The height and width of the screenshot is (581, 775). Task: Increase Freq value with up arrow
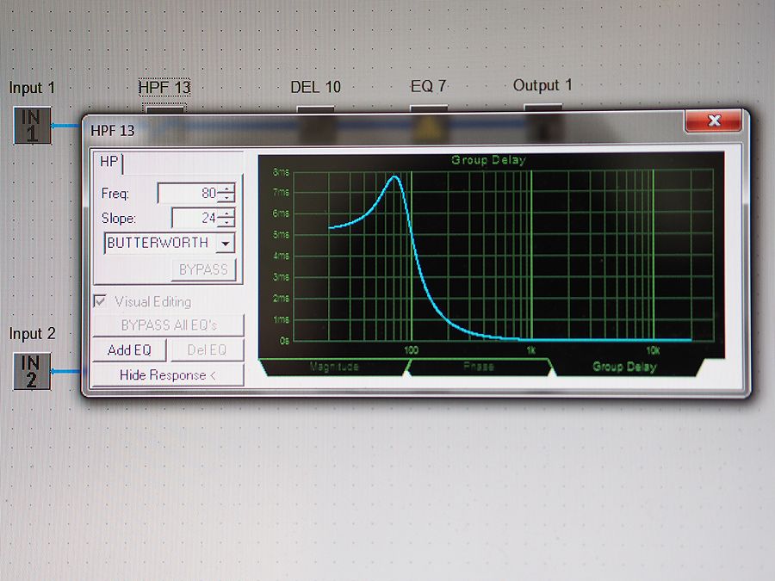point(226,189)
